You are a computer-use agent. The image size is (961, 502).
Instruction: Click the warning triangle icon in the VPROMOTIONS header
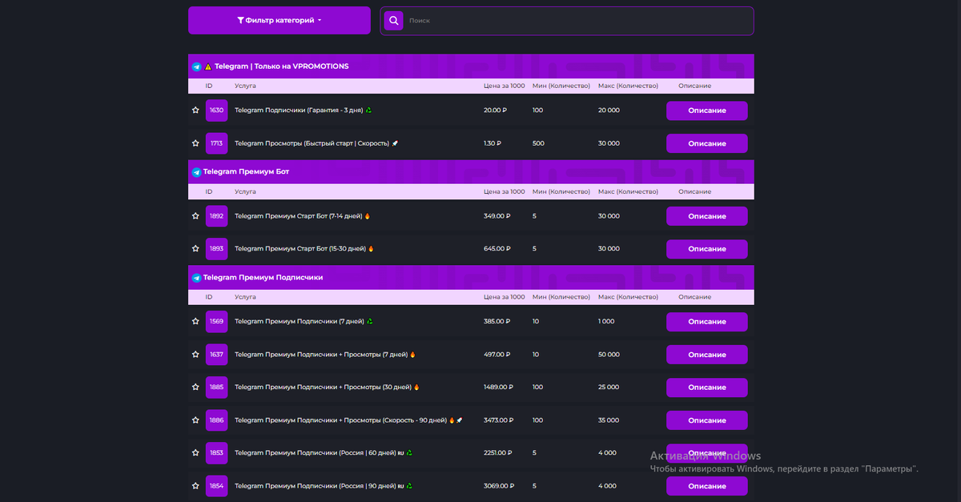click(208, 67)
